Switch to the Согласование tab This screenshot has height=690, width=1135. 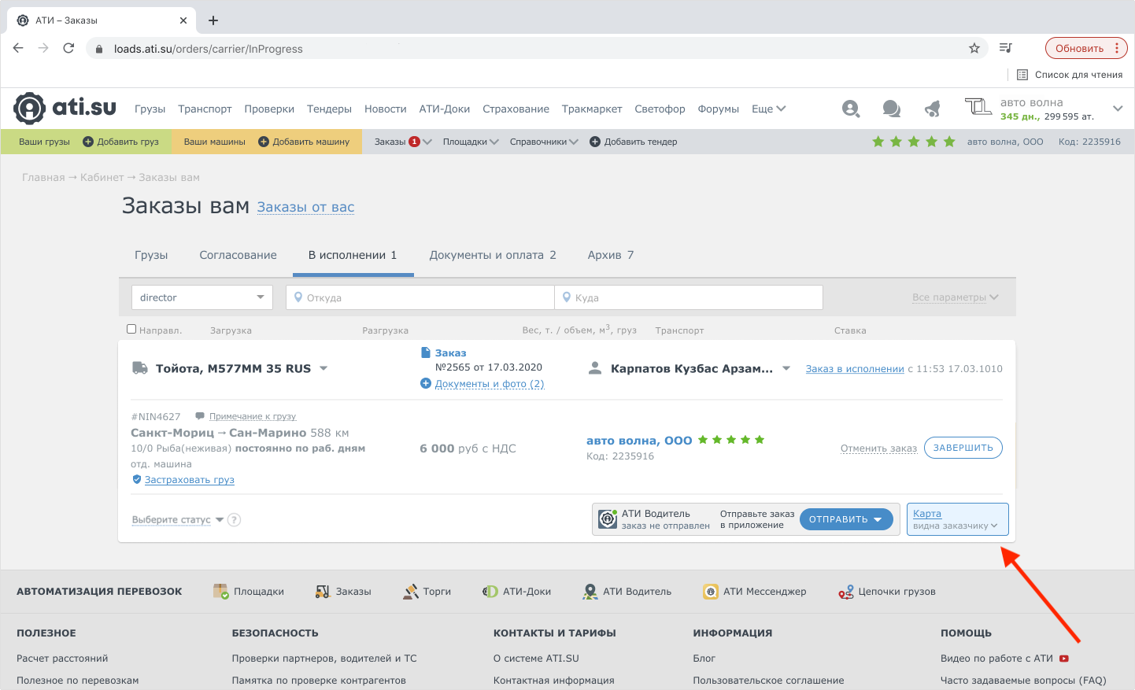[x=238, y=255]
